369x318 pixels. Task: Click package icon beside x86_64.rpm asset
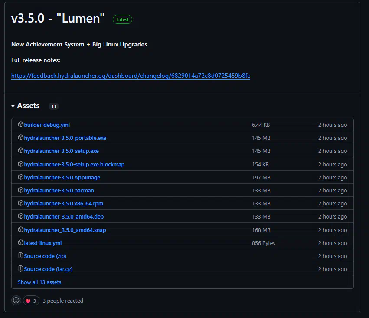[21, 203]
